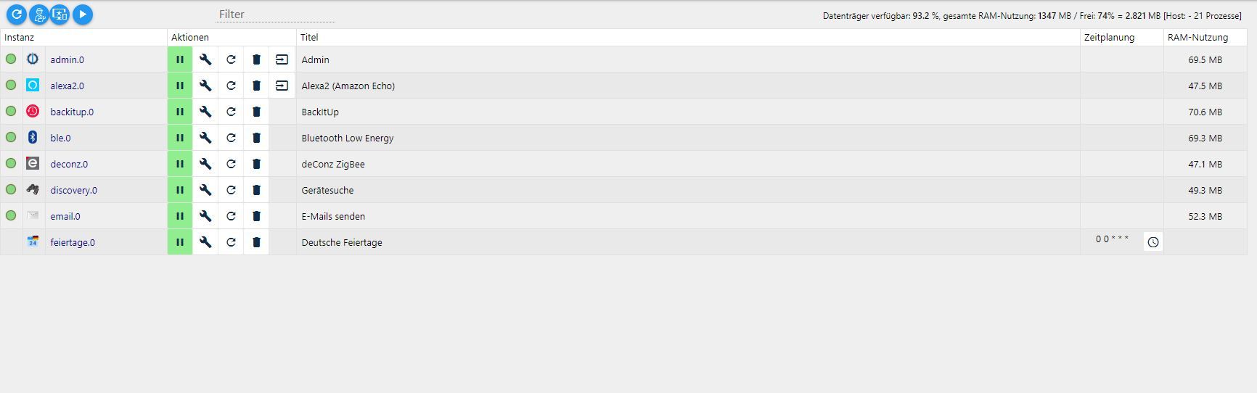Viewport: 1257px width, 393px height.
Task: Sort by the Instanz column header
Action: click(20, 37)
